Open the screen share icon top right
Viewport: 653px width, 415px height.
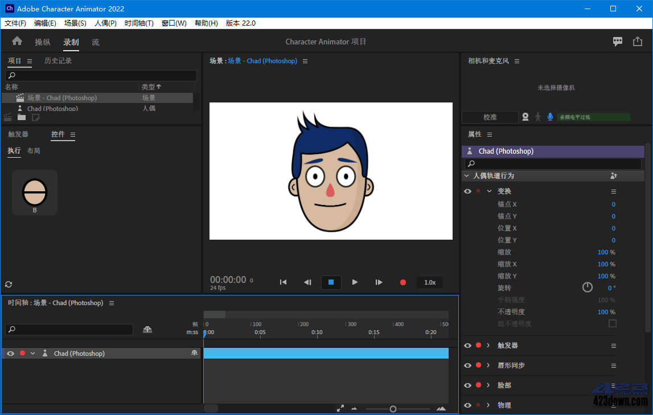[617, 41]
